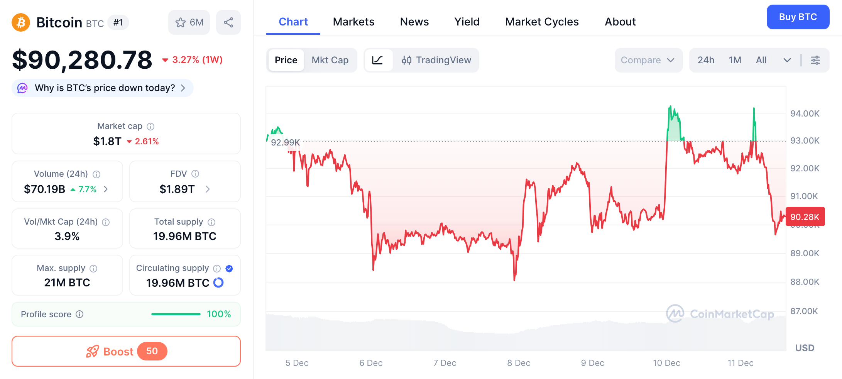842x379 pixels.
Task: Open the Market Cycles tab
Action: pyautogui.click(x=541, y=22)
